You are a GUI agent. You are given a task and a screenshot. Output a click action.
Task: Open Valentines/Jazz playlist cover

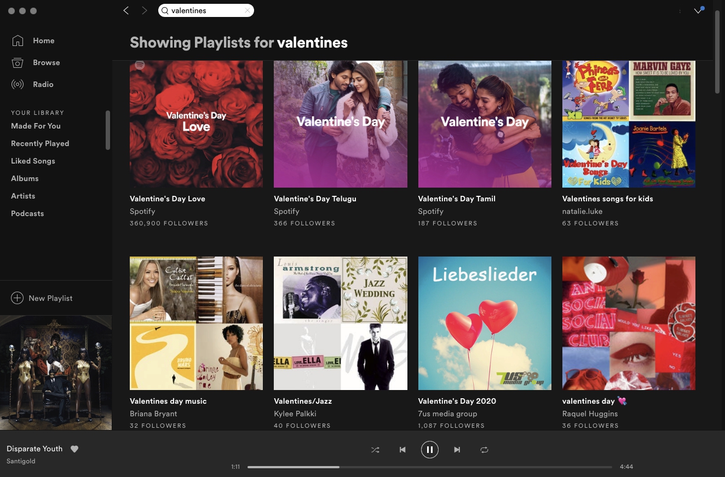341,323
